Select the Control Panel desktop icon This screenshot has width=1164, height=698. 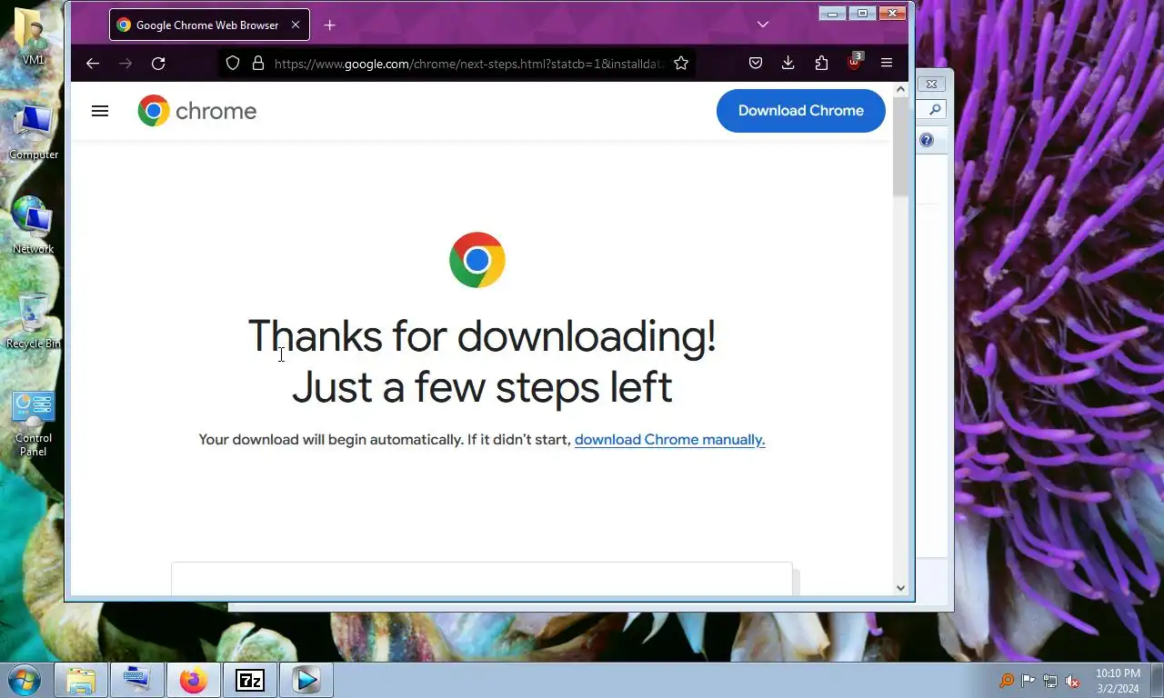[34, 424]
